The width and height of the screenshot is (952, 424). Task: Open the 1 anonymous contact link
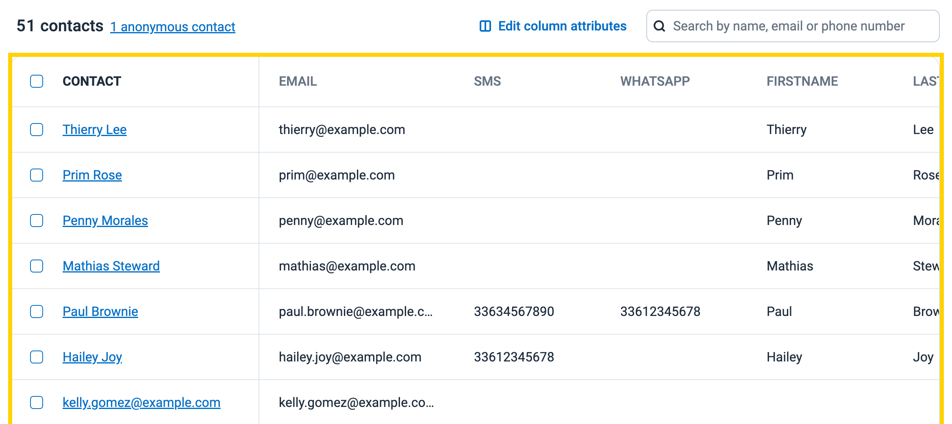tap(173, 27)
